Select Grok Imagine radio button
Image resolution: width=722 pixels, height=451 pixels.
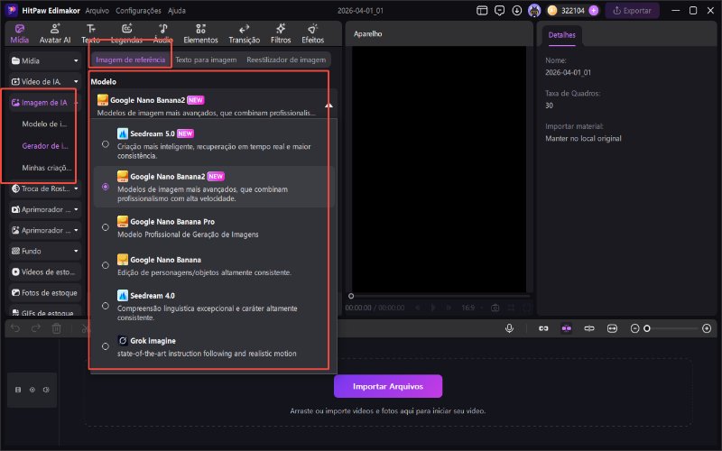[106, 346]
